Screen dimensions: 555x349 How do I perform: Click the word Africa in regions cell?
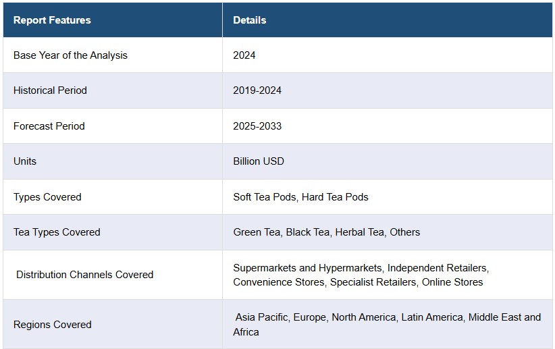coord(246,332)
